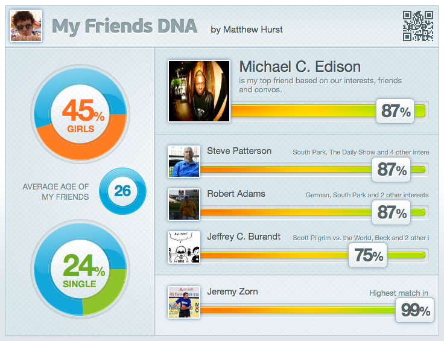
Task: Click the 99% match badge for Jeremy Zorn
Action: pos(415,311)
